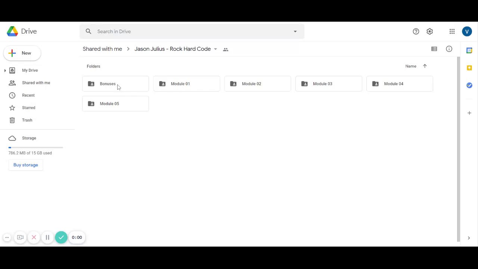478x269 pixels.
Task: Click Shared with me breadcrumb
Action: 102,49
